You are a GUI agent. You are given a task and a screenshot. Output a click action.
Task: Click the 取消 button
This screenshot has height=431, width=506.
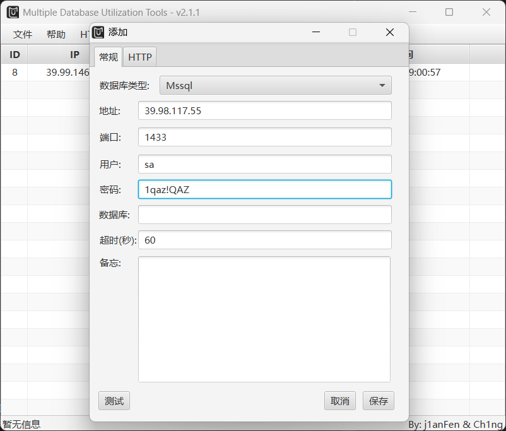coord(340,401)
